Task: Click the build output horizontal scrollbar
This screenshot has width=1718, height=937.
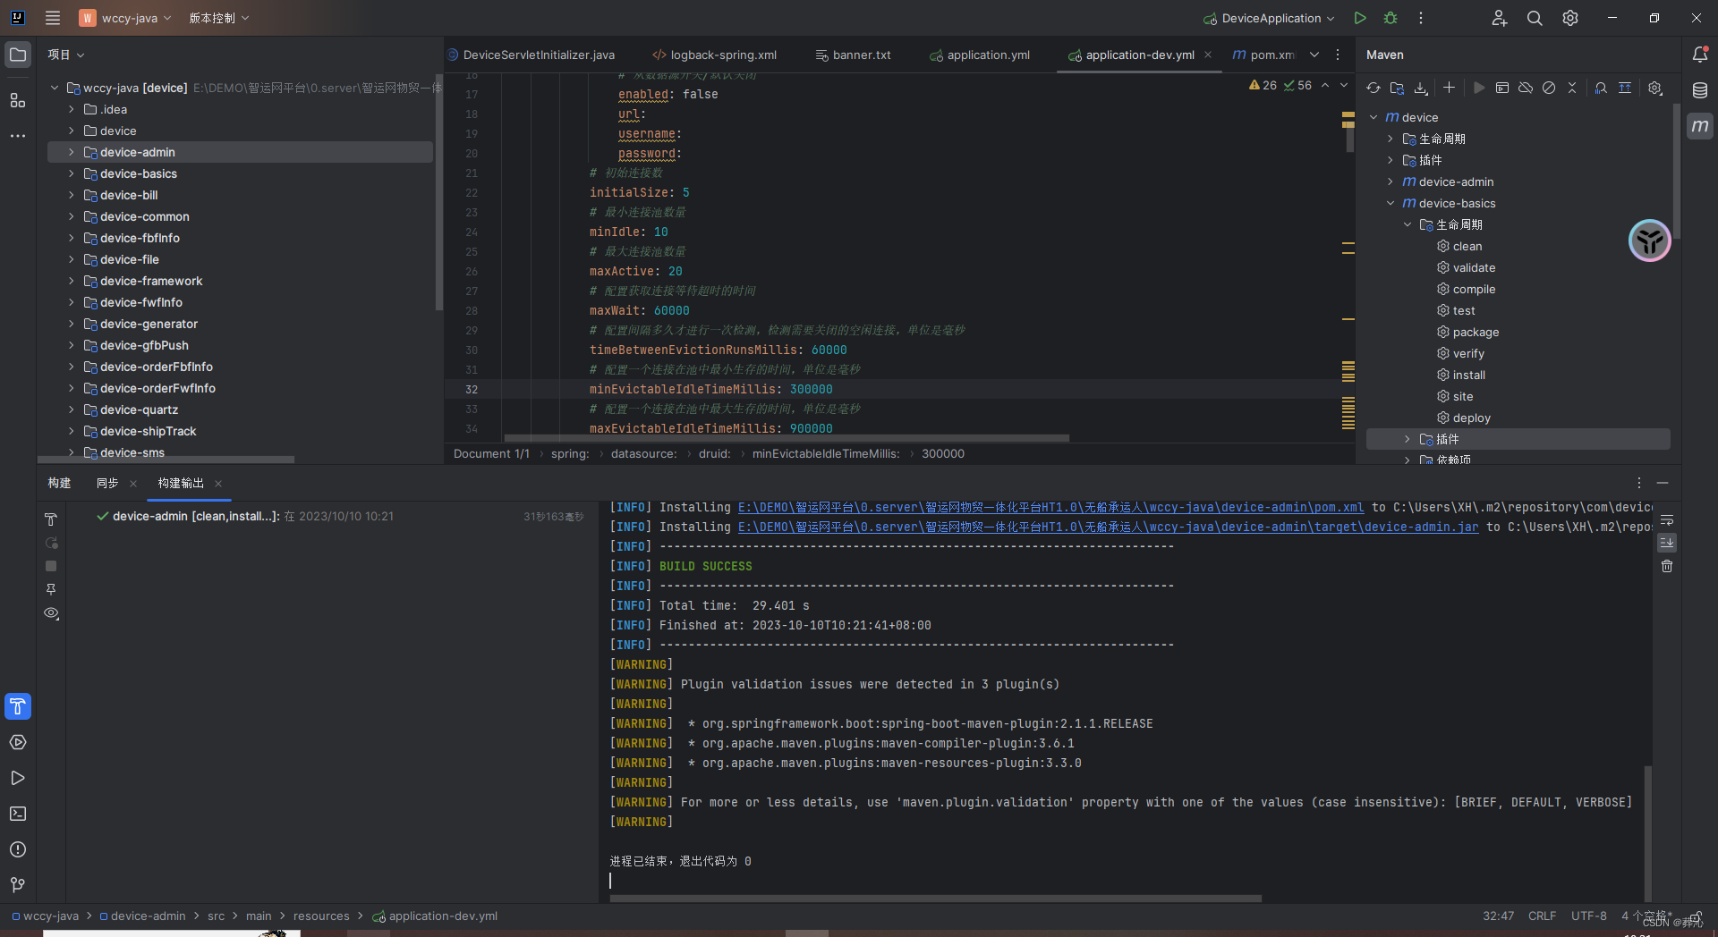Action: [935, 898]
